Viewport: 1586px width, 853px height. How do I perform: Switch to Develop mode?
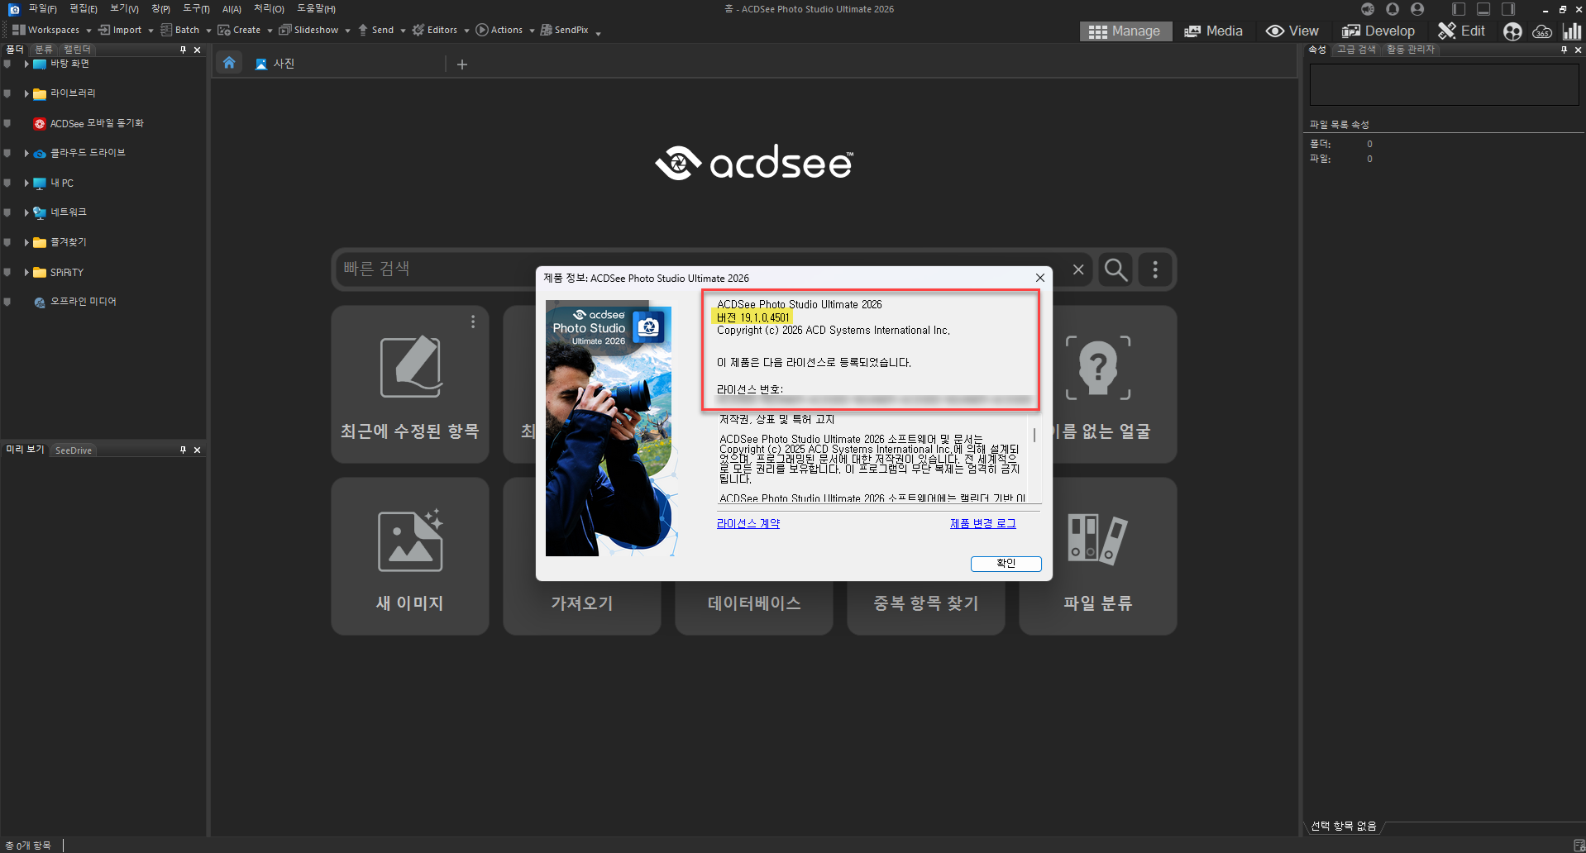[1378, 31]
